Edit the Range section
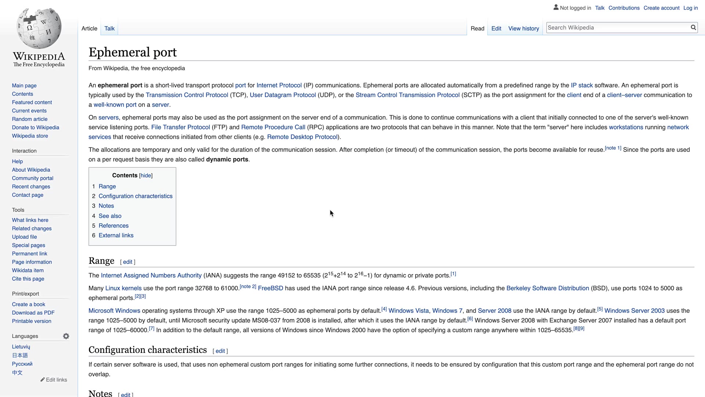The image size is (705, 397). (127, 262)
